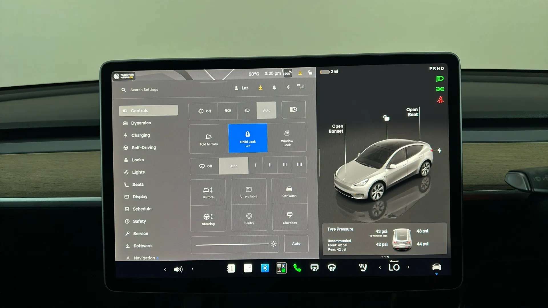Toggle Child Lock Left
The image size is (548, 308).
point(248,138)
